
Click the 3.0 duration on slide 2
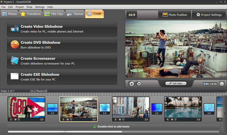tap(94, 120)
